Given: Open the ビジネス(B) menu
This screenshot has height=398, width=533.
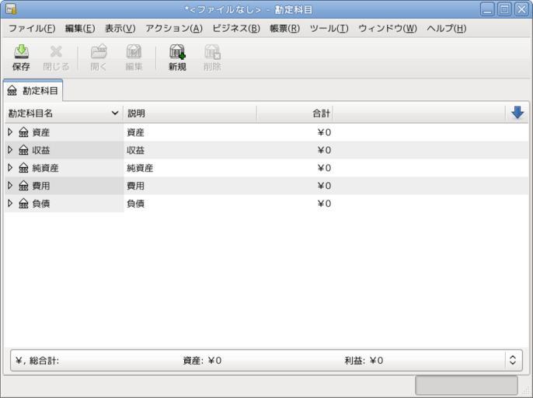Looking at the screenshot, I should 235,29.
